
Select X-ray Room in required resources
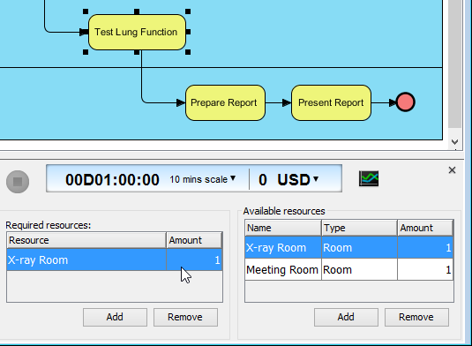click(x=115, y=259)
